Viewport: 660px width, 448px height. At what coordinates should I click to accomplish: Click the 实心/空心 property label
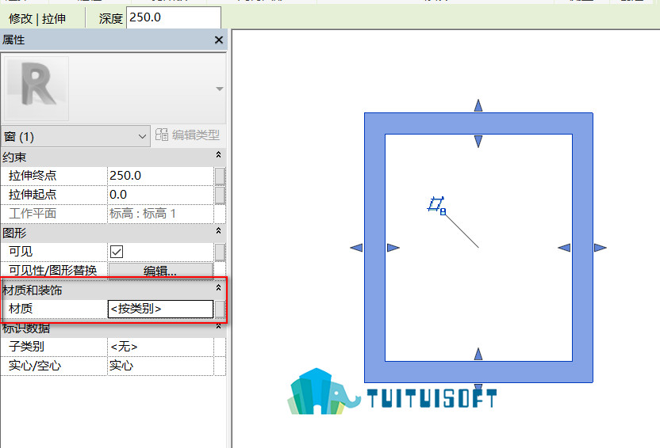tap(35, 366)
